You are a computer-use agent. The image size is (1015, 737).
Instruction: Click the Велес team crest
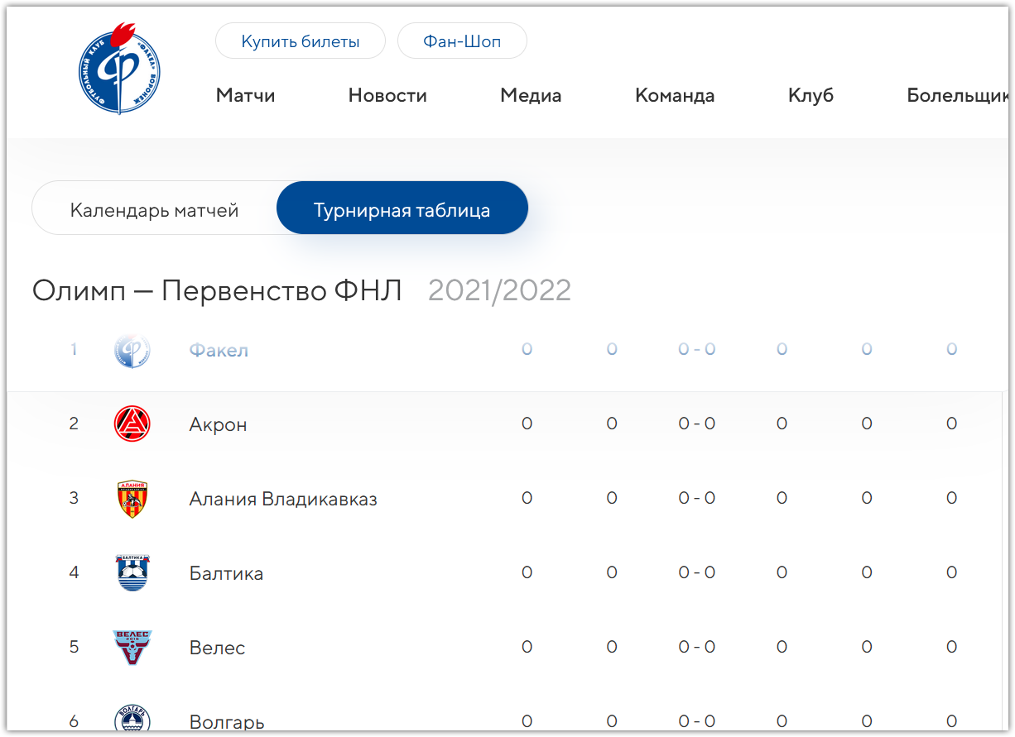click(x=132, y=648)
